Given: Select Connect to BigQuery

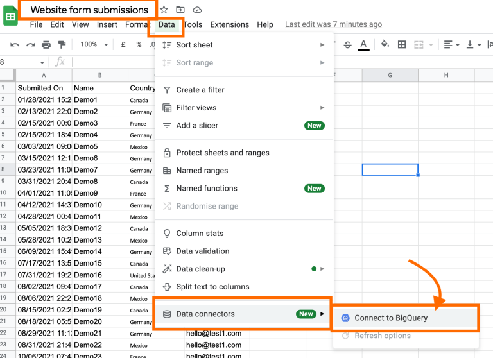Looking at the screenshot, I should pos(406,318).
